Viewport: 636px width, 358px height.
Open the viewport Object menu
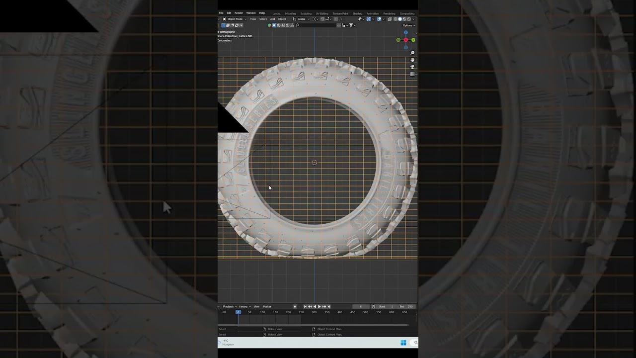282,19
